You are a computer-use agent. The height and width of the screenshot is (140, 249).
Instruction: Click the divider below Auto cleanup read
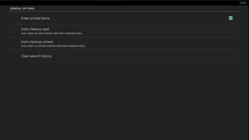coord(123,37)
